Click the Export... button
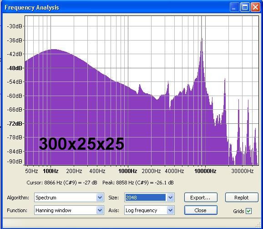263x229 pixels. tap(201, 198)
